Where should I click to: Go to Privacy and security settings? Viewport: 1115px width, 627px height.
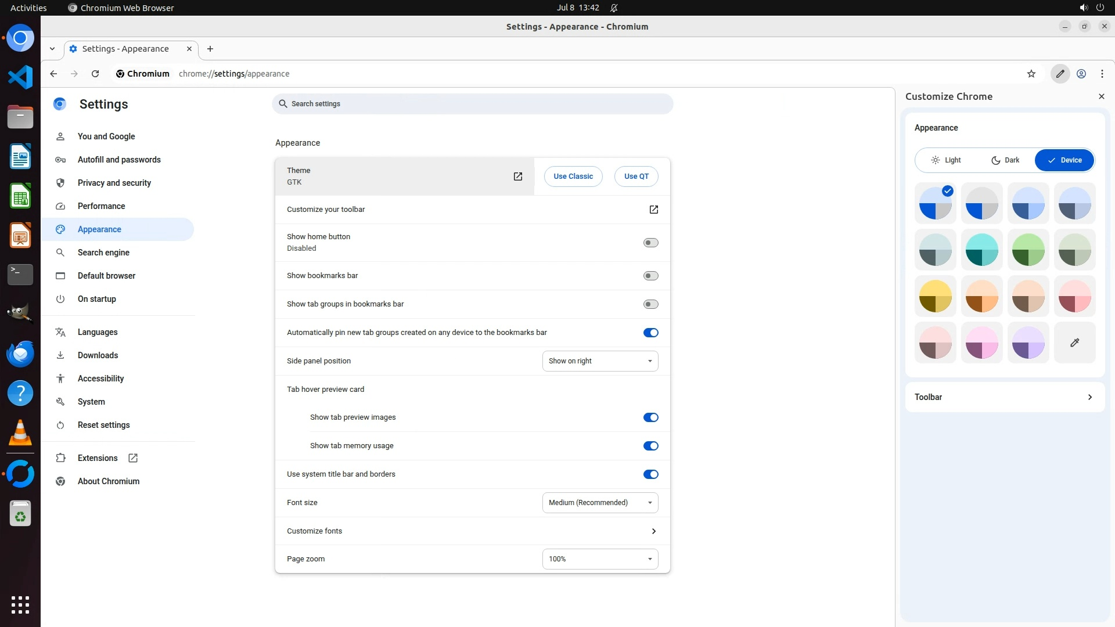pyautogui.click(x=114, y=183)
